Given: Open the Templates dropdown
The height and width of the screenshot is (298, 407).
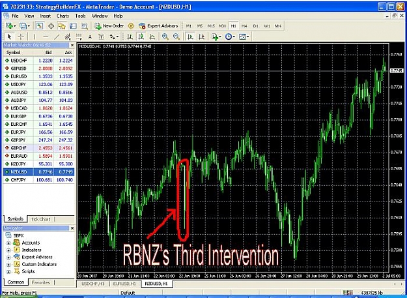Looking at the screenshot, I should [x=244, y=37].
